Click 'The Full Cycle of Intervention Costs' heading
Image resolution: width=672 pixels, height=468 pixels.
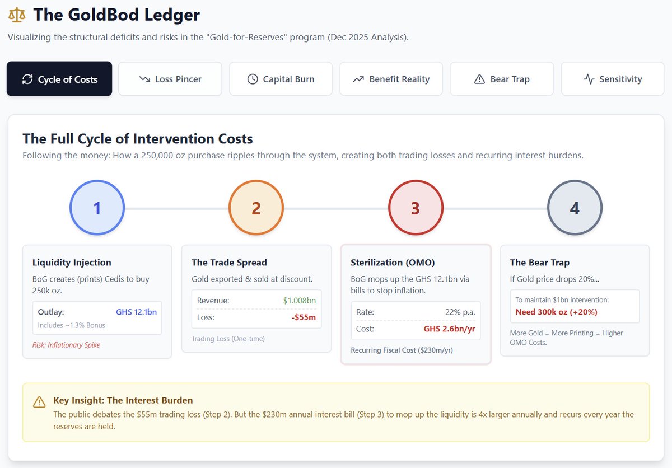point(138,139)
